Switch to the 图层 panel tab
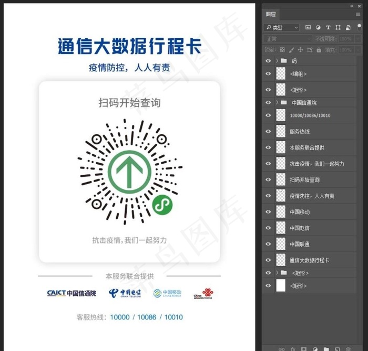This screenshot has width=368, height=351. (x=271, y=14)
